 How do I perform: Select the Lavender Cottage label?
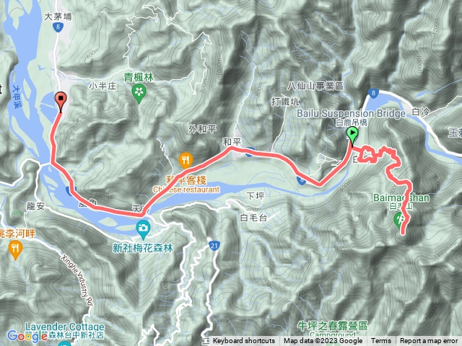pos(65,327)
